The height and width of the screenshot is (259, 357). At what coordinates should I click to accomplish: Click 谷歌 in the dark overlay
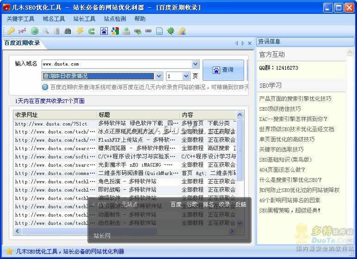tap(192, 205)
